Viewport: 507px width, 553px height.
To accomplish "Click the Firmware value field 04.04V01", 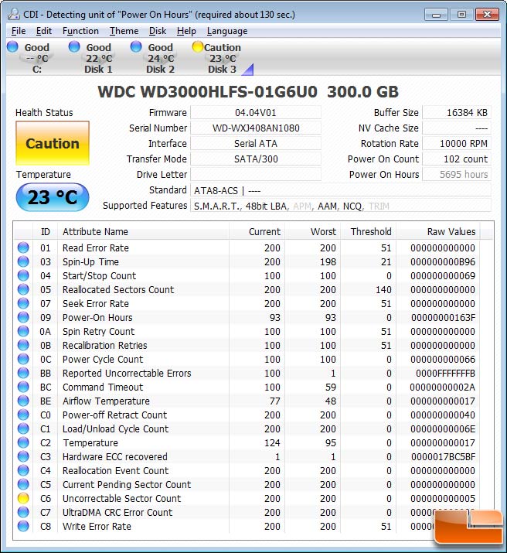I will (255, 113).
